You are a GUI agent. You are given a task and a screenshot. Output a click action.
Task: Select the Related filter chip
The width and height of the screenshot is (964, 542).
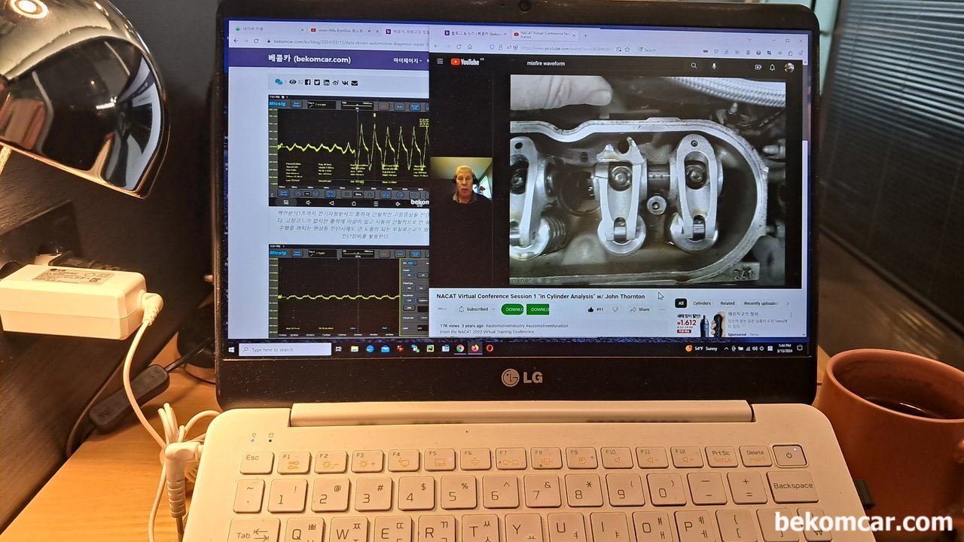click(x=728, y=303)
